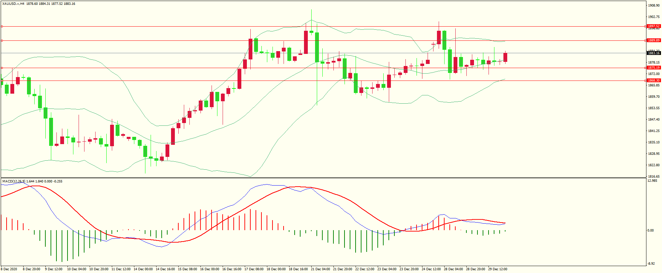Viewport: 662px width, 273px height.
Task: Click the 18 Dec 00:00 time label
Action: point(276,269)
